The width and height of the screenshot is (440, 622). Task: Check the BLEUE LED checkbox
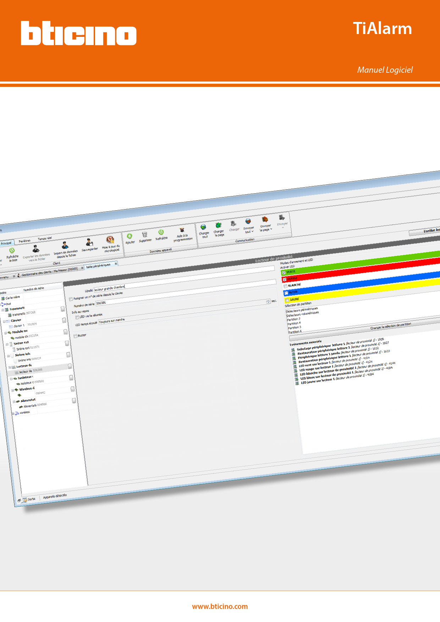tap(286, 293)
